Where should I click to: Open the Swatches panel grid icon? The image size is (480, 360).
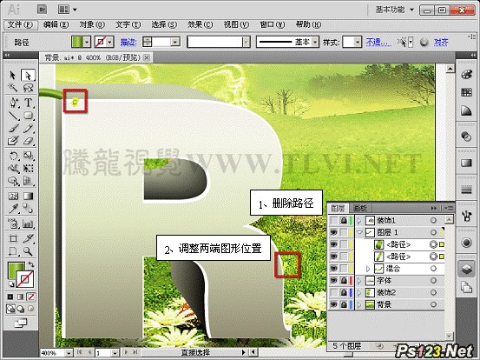coord(466,92)
